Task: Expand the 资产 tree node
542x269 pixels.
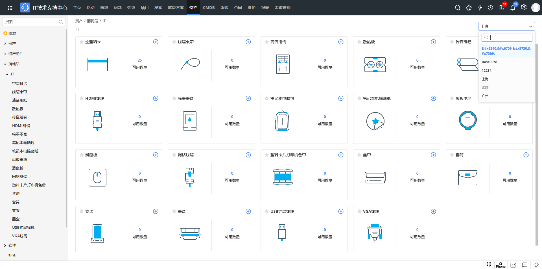Action: point(5,44)
